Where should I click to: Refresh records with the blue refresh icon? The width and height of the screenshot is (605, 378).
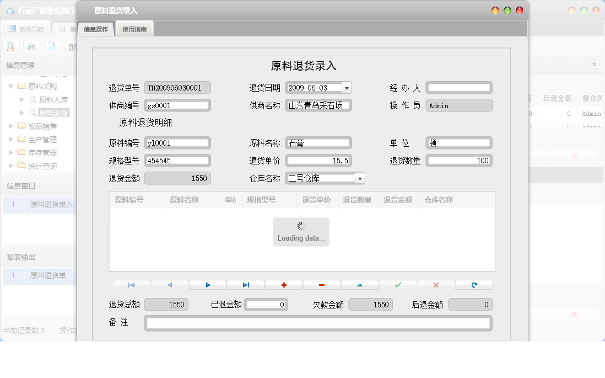[474, 285]
